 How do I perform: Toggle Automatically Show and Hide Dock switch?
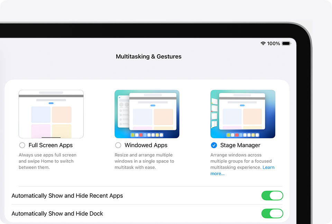coord(272,213)
